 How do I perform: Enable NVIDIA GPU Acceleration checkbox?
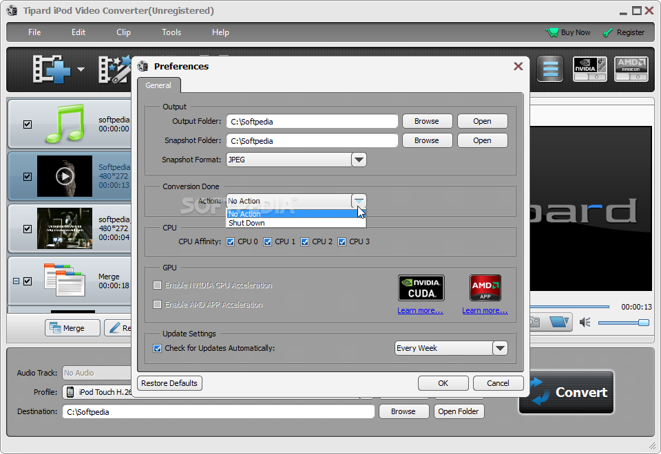tap(157, 285)
